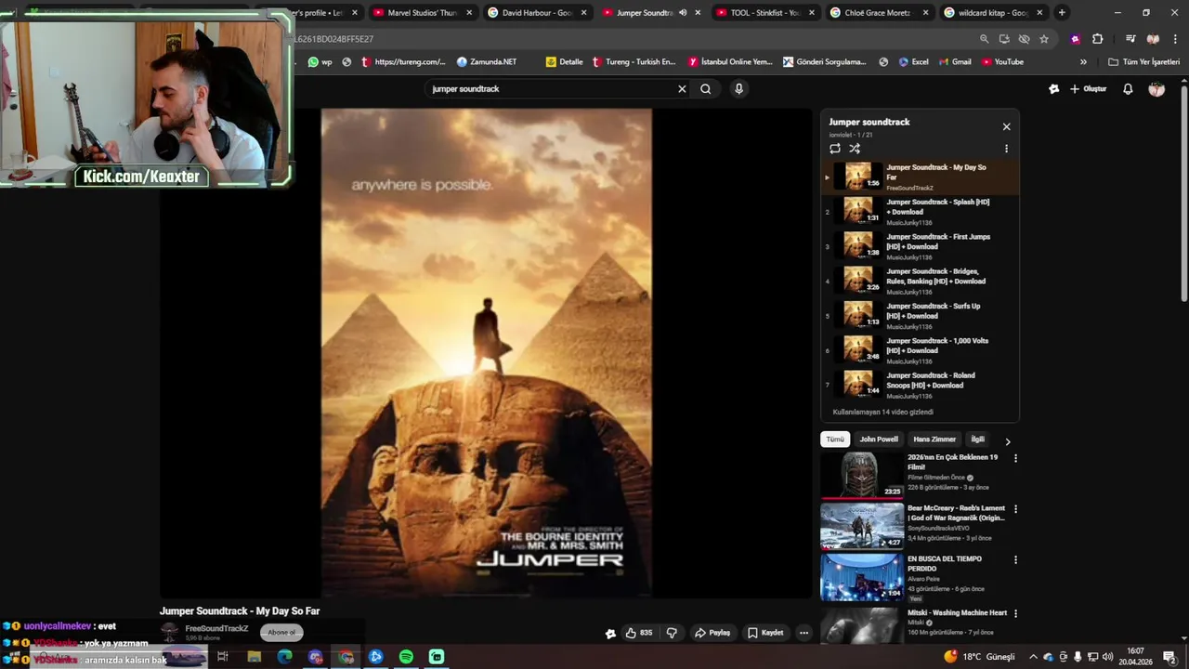
Task: Open the wp WhatsApp bookmark
Action: [x=320, y=62]
